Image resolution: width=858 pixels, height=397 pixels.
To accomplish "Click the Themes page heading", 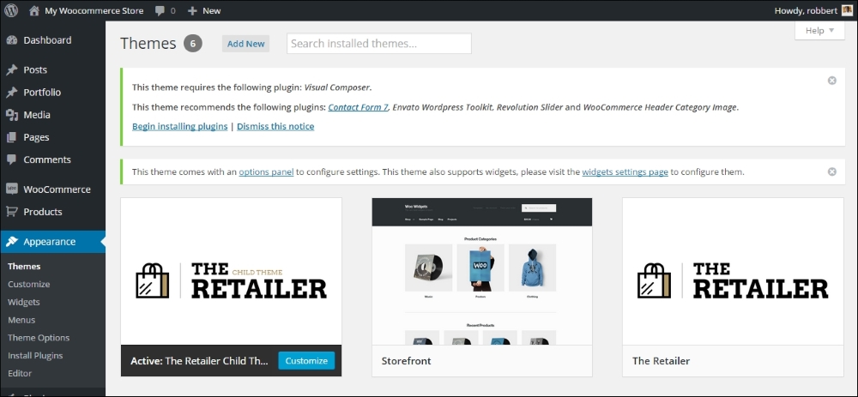I will tap(148, 43).
